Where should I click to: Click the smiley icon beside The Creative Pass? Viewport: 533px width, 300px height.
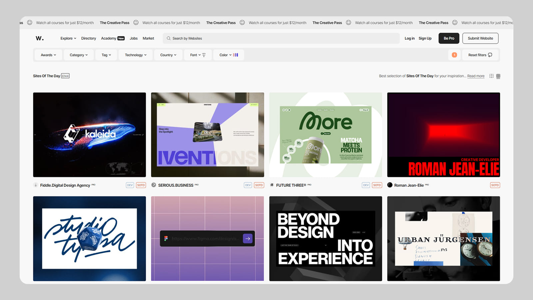[x=136, y=22]
